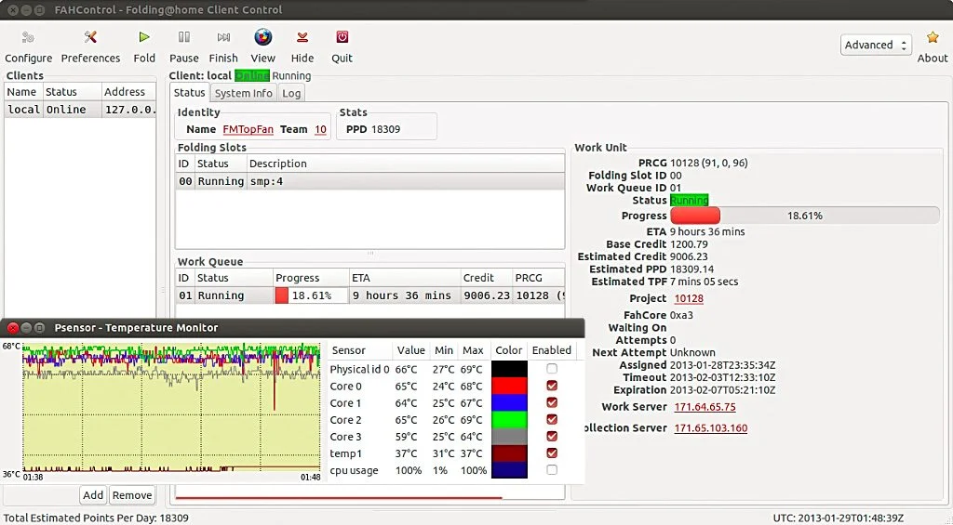Click the Work Queue PRCG column header
This screenshot has width=953, height=525.
[x=539, y=278]
